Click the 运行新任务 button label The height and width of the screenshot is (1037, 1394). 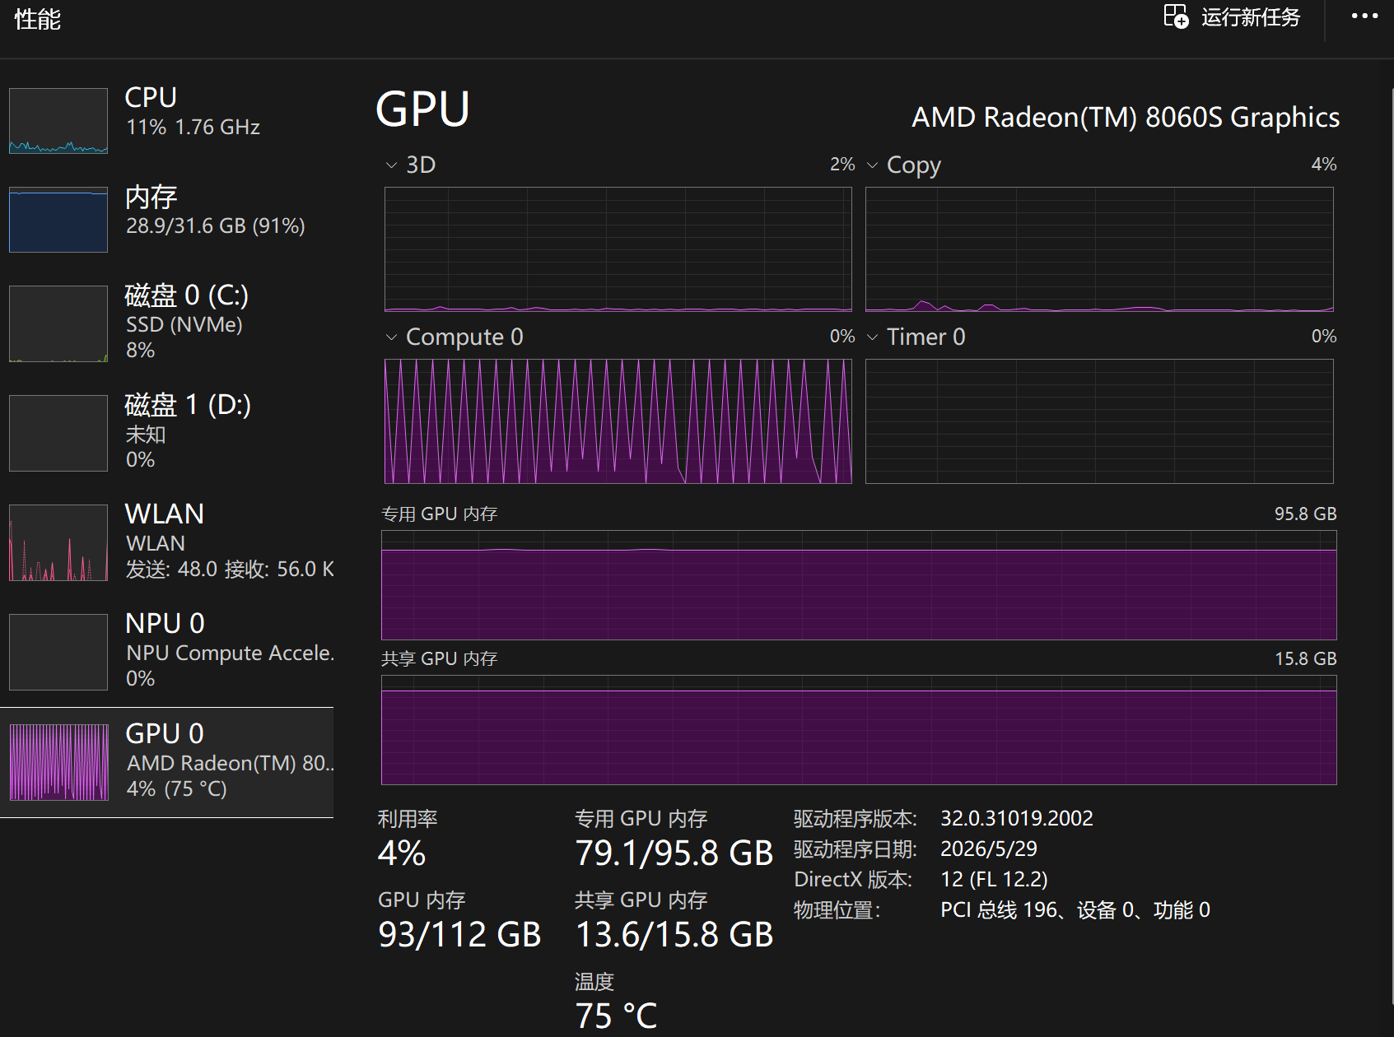[1251, 17]
